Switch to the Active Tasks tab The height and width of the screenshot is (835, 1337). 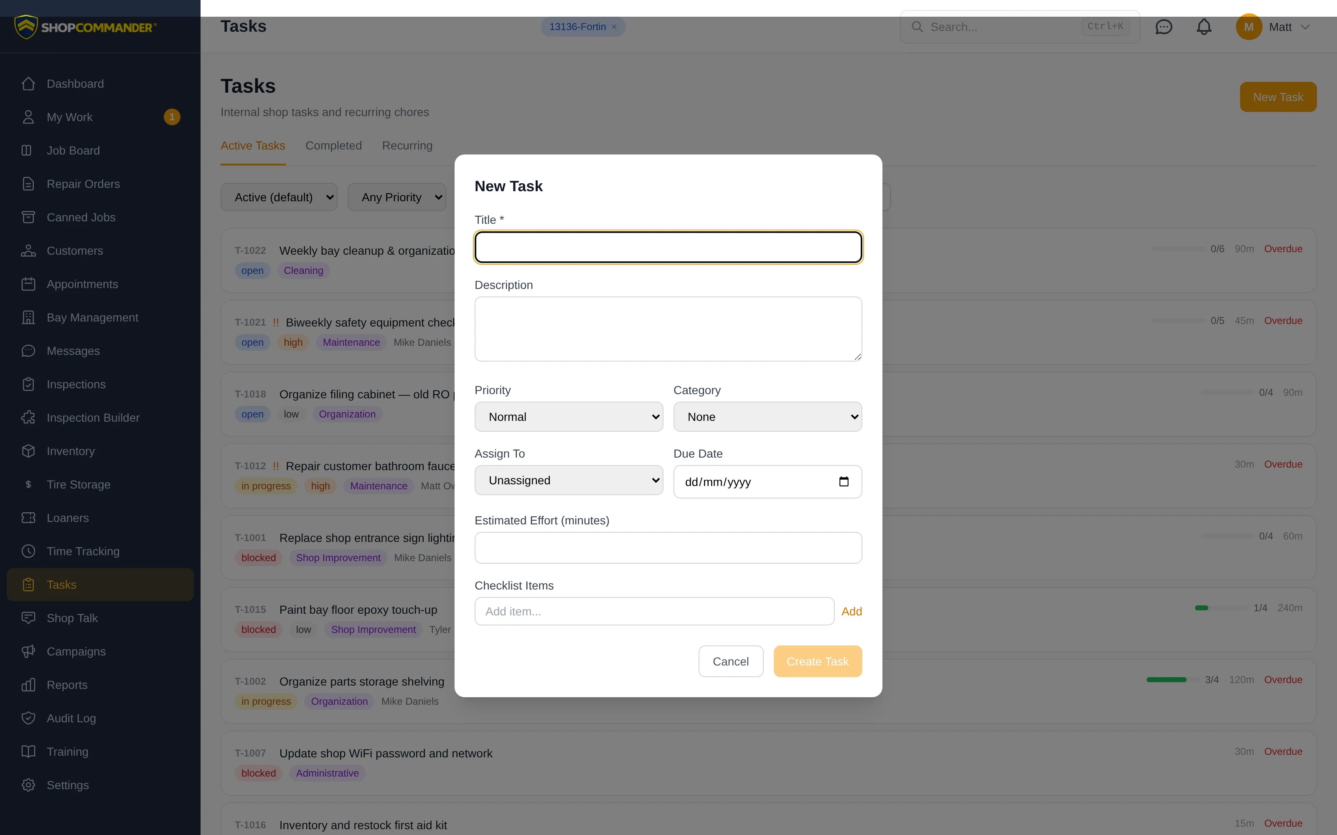pos(252,146)
